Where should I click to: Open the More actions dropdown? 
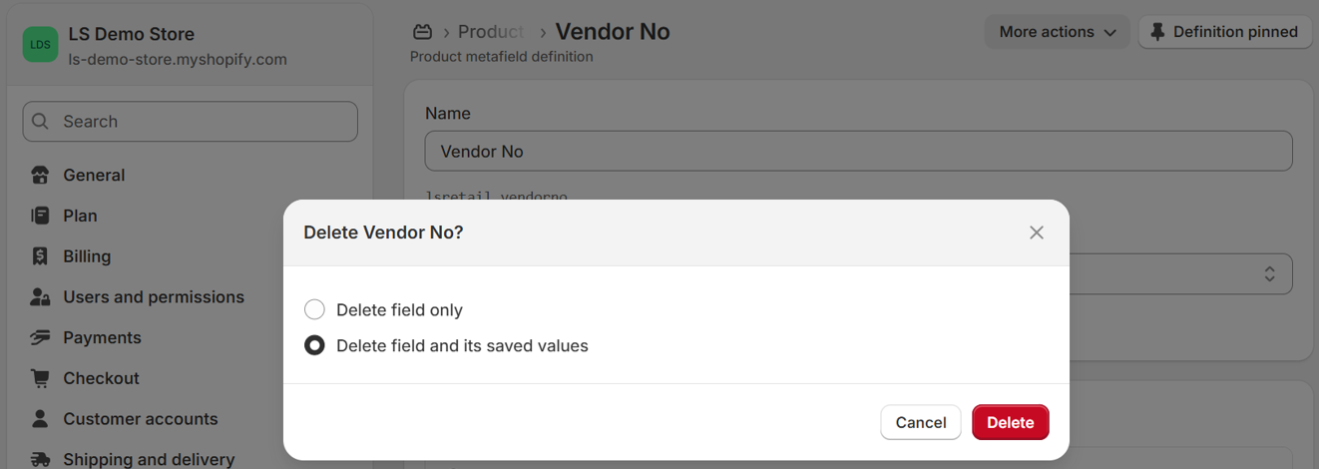(1057, 32)
